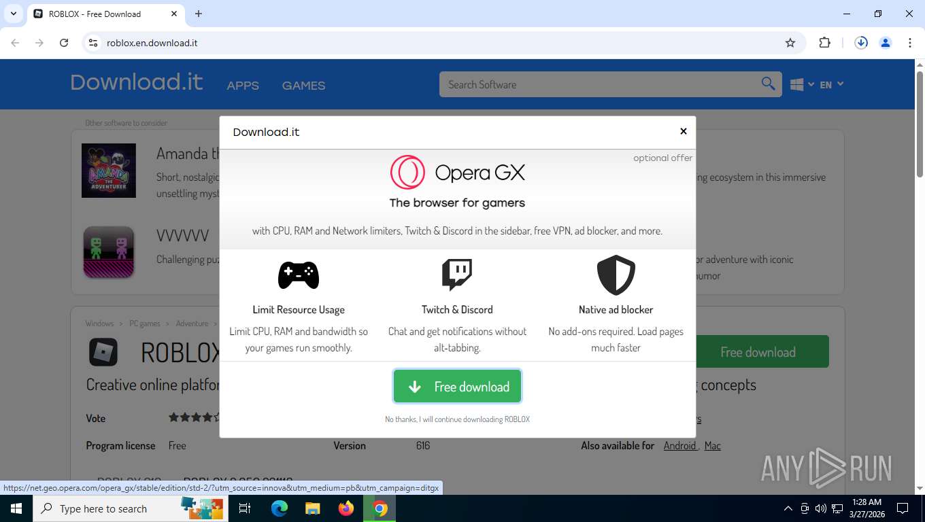Bookmark this page with the star
The height and width of the screenshot is (522, 925).
pyautogui.click(x=790, y=43)
